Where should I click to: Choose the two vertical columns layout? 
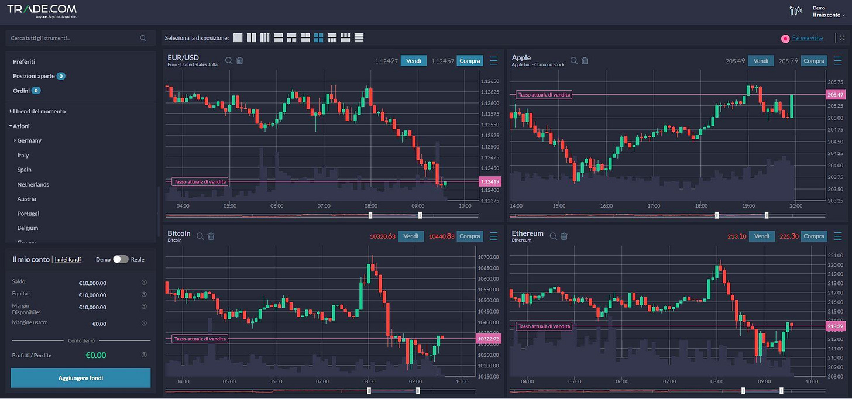[x=251, y=38]
